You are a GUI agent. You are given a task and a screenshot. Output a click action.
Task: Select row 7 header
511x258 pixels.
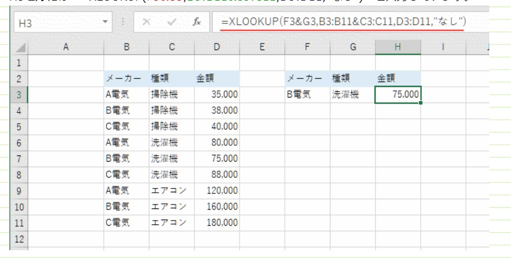[18, 158]
